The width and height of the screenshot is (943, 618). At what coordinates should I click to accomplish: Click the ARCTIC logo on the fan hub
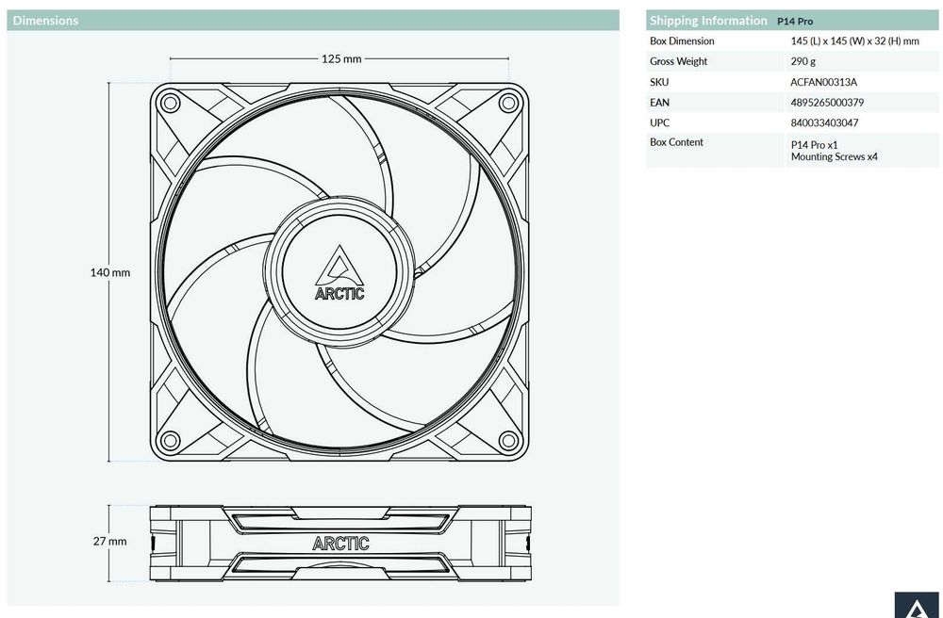pyautogui.click(x=339, y=272)
